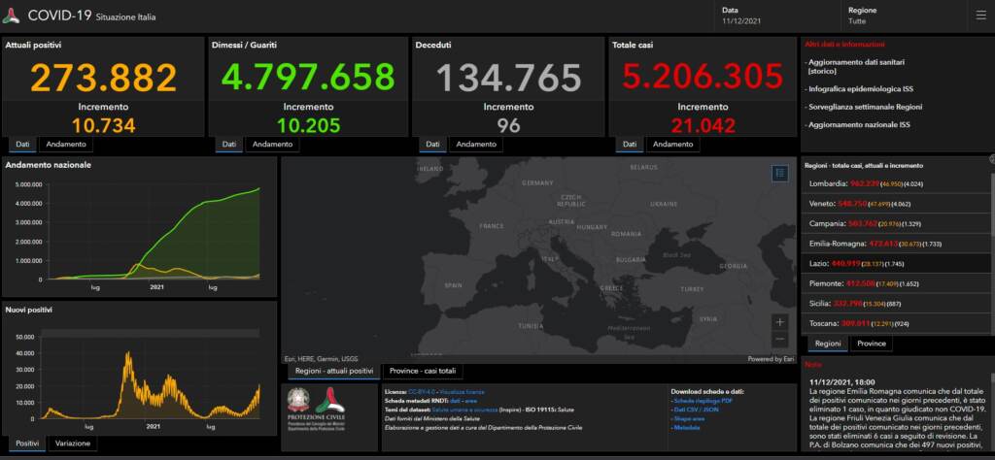Viewport: 995px width, 460px height.
Task: Show Andamento tab under Totale casi
Action: (672, 144)
